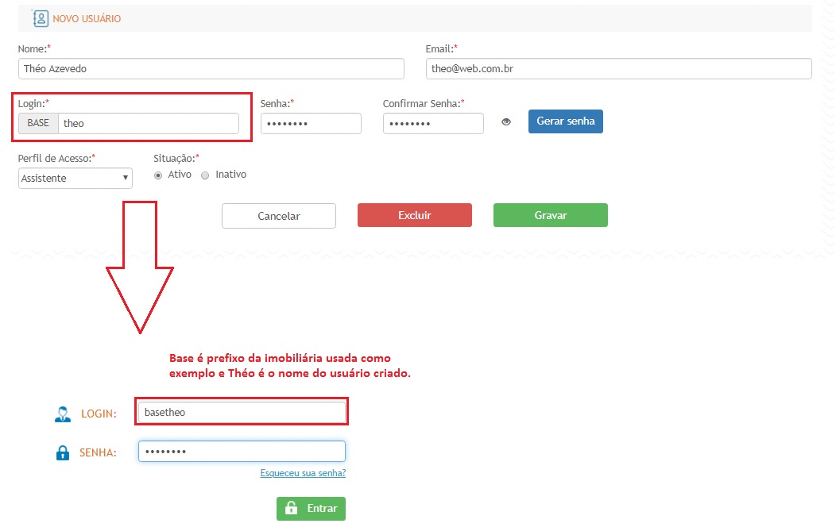Click the Cancelar button
The width and height of the screenshot is (836, 531).
click(x=279, y=216)
